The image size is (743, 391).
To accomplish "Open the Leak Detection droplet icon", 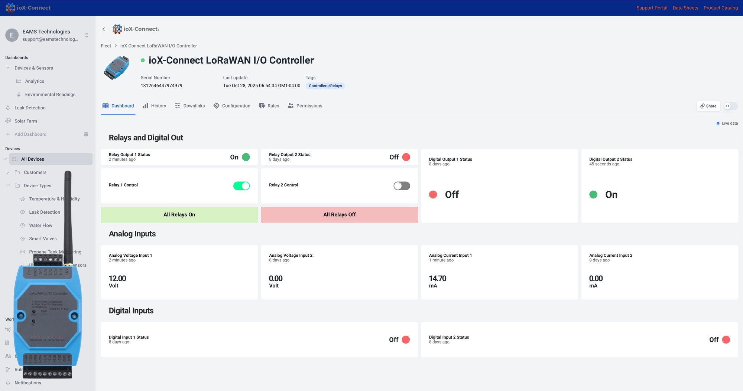I will (x=8, y=108).
